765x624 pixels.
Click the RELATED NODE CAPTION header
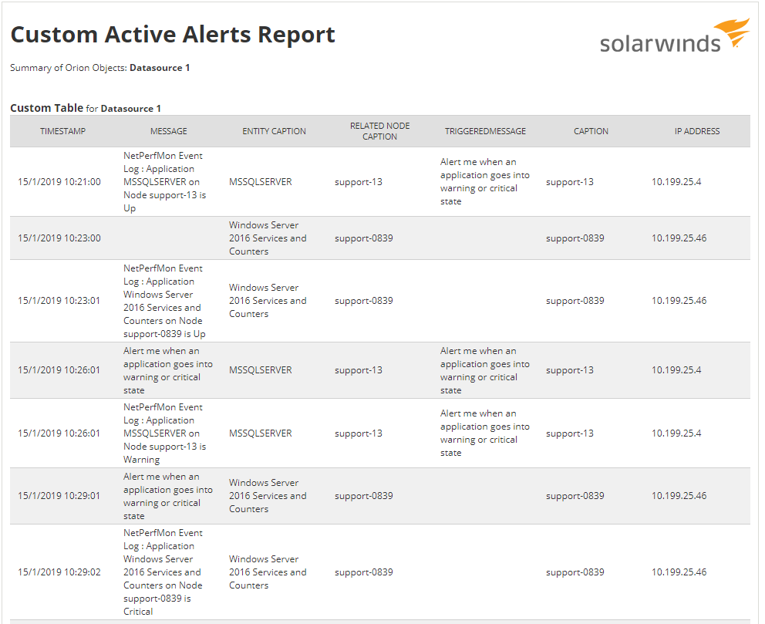pos(379,131)
